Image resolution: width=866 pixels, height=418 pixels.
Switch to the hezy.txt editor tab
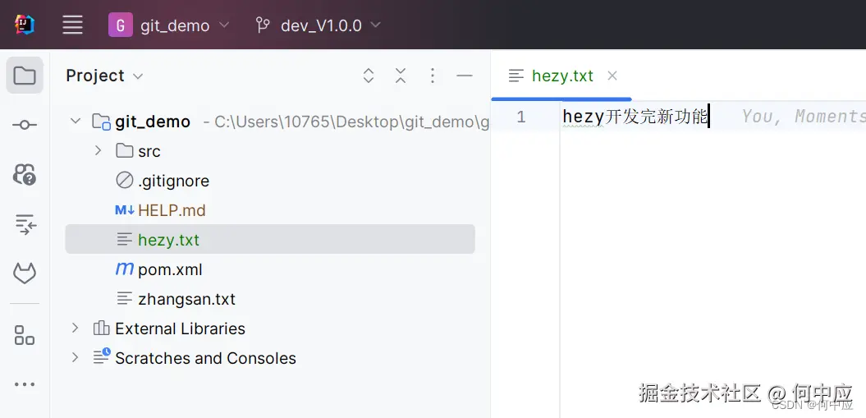coord(561,76)
